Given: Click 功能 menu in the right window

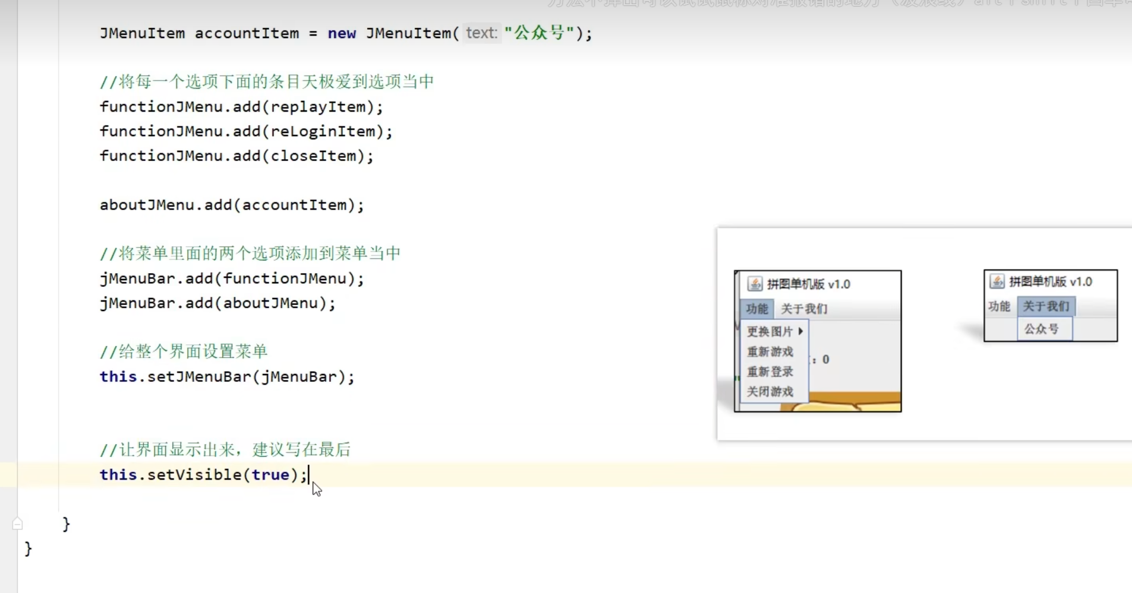Looking at the screenshot, I should tap(999, 306).
